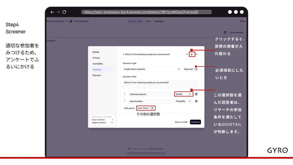The width and height of the screenshot is (293, 165).
Task: Grab drag handle beside Caramel popcorn
Action: [x=124, y=94]
